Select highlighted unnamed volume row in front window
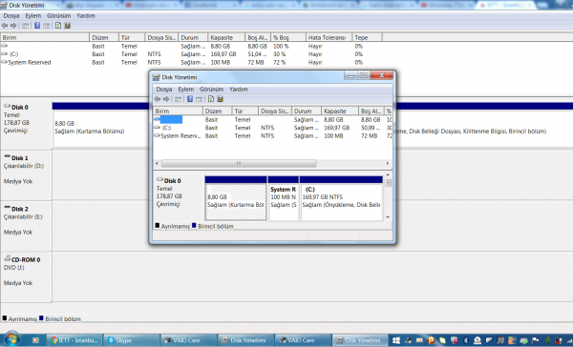Screen dimensions: 573x347 (x=272, y=119)
